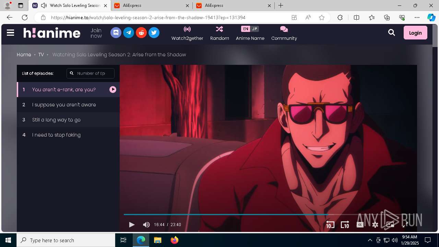Open a new browser tab

tap(281, 5)
